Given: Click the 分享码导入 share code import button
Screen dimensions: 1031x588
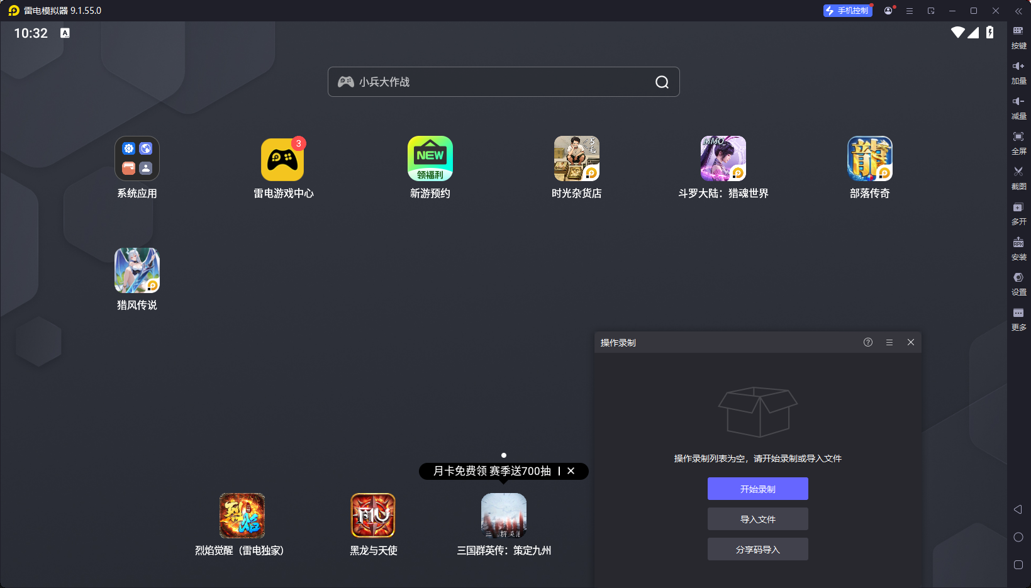Looking at the screenshot, I should click(757, 549).
